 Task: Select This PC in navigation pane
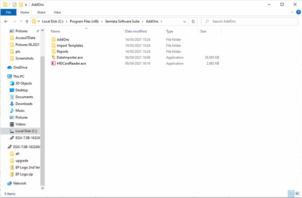pyautogui.click(x=19, y=76)
